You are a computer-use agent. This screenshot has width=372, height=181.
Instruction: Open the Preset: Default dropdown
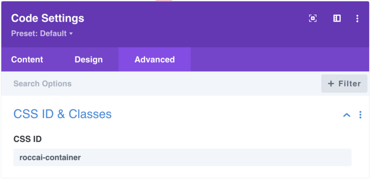tap(42, 33)
